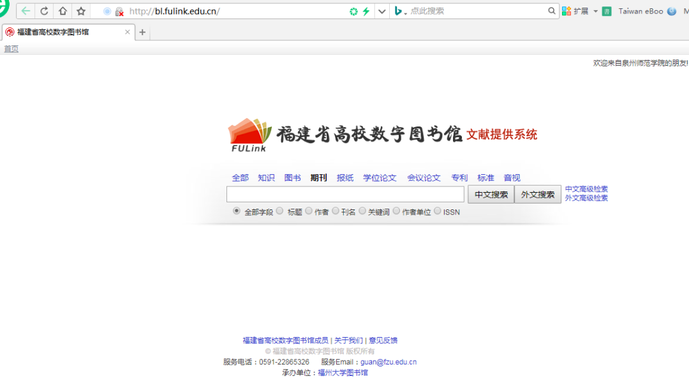Go to the browser home page icon
This screenshot has height=383, width=689.
click(63, 11)
